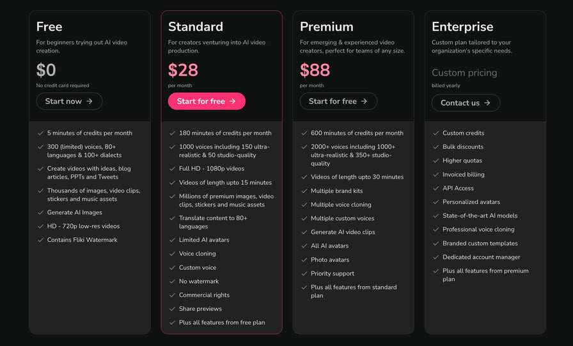This screenshot has width=573, height=346.
Task: Click the Custom pricing text
Action: (464, 73)
